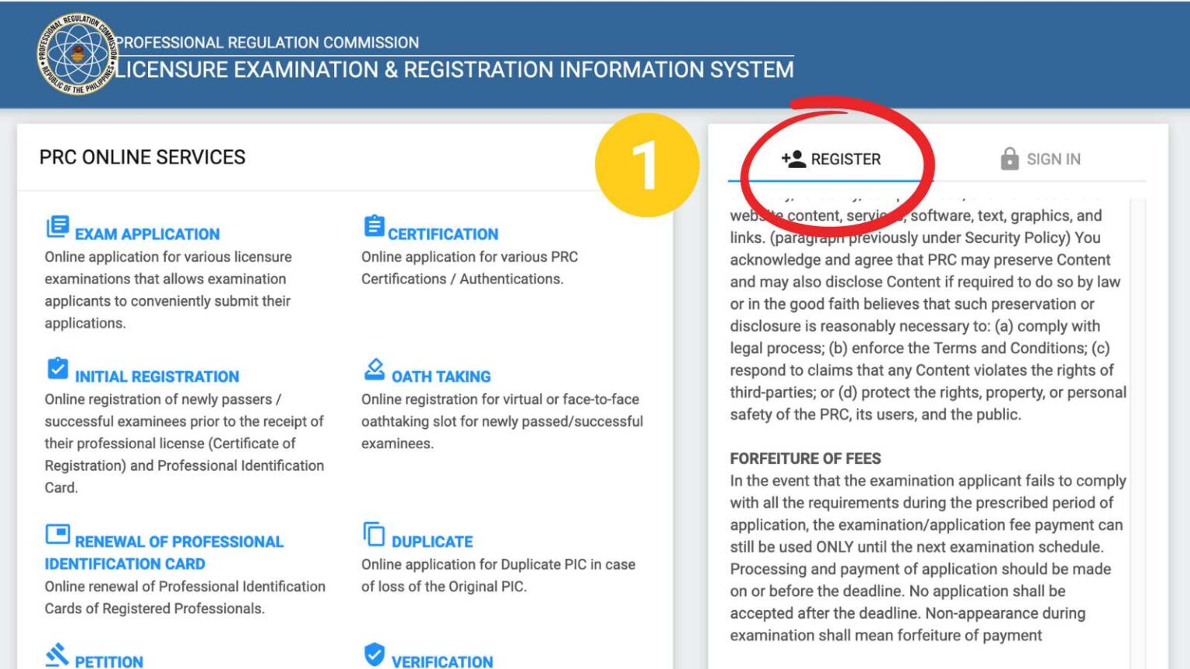Click the Petition gavel icon
1190x669 pixels.
[57, 655]
